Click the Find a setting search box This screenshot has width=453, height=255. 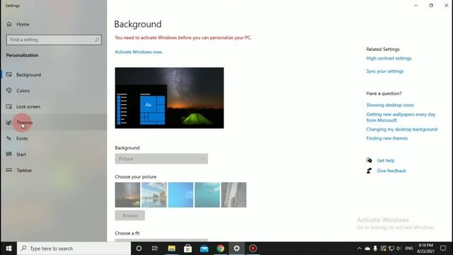coord(54,40)
